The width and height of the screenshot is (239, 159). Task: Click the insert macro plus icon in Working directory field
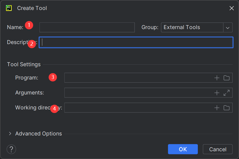point(217,108)
